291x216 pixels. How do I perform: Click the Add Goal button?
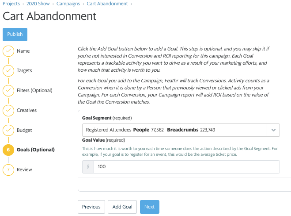click(122, 207)
